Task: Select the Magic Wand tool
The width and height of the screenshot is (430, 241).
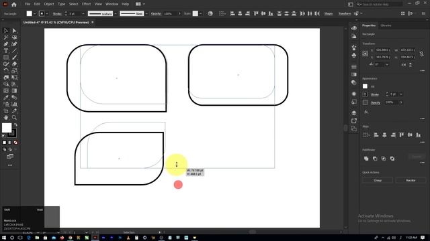Action: click(x=6, y=37)
